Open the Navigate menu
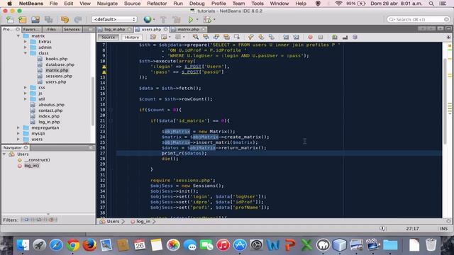Image resolution: width=454 pixels, height=255 pixels. pos(107,4)
